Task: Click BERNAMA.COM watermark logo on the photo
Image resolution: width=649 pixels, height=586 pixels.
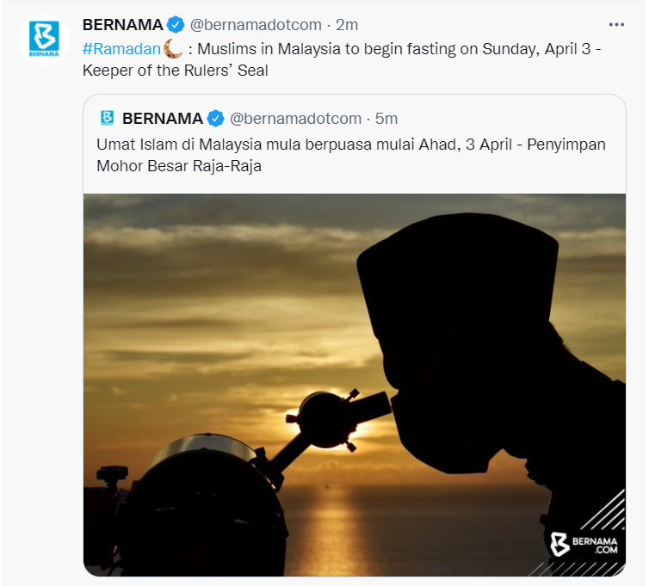Action: (x=584, y=544)
